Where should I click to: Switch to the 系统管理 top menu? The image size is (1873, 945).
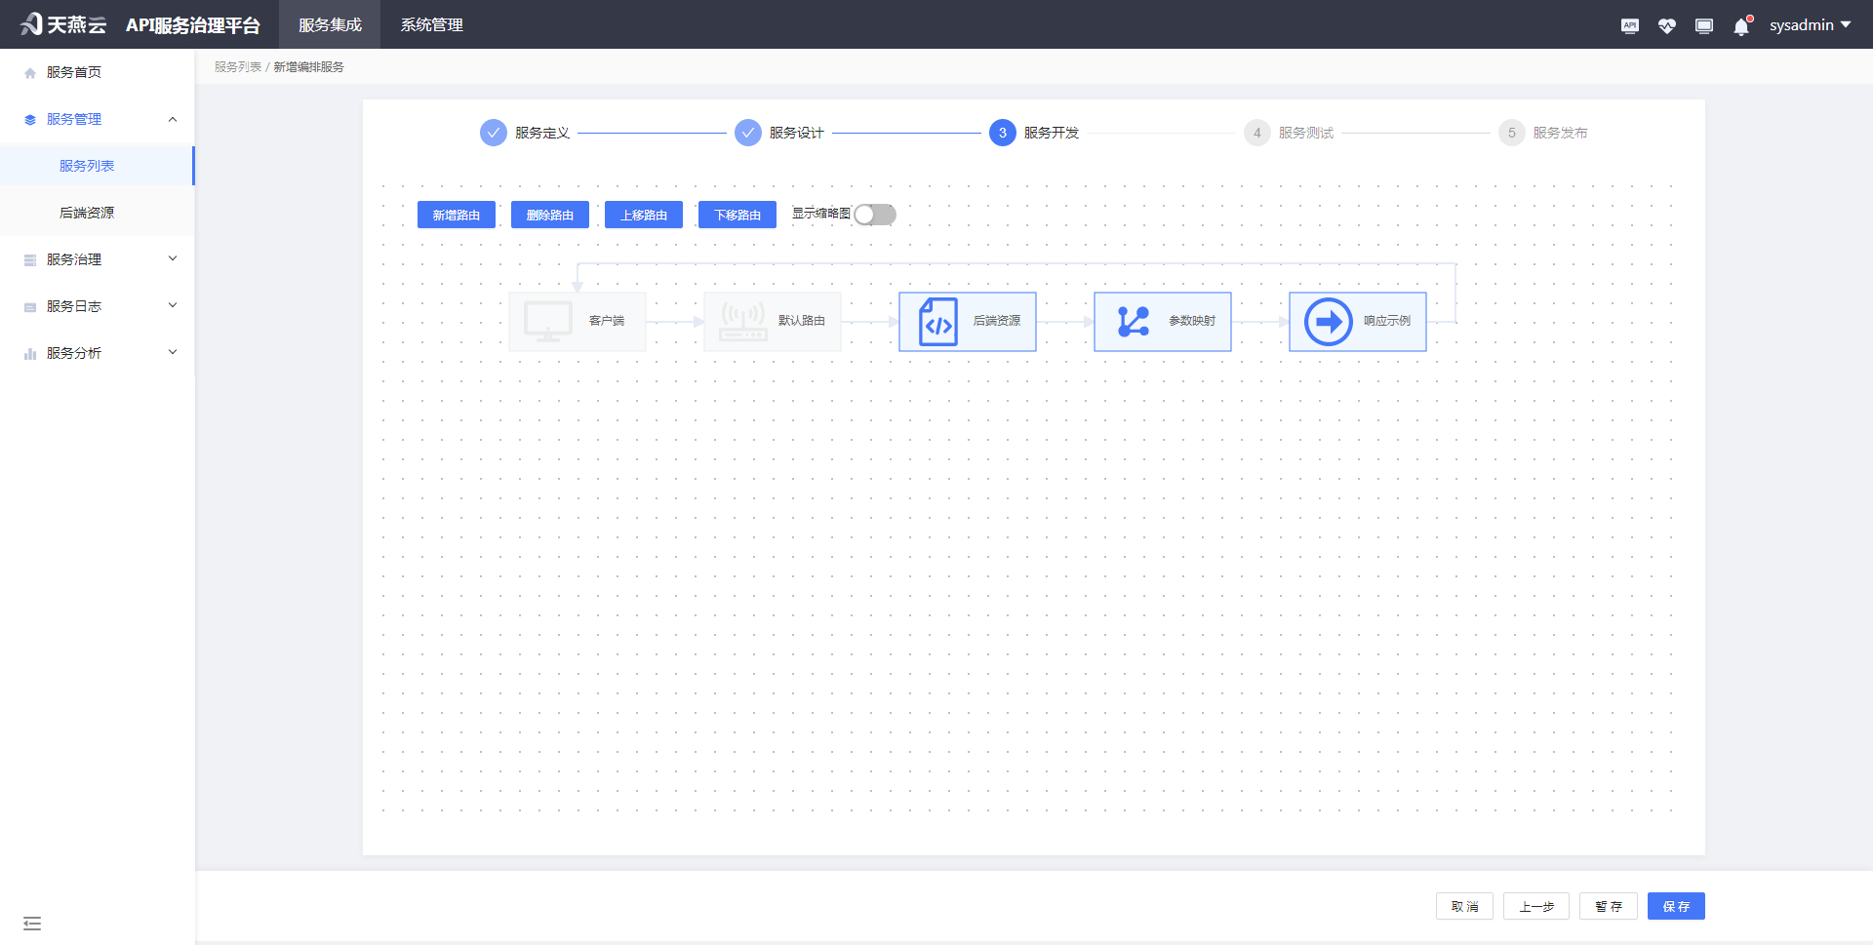click(x=429, y=24)
